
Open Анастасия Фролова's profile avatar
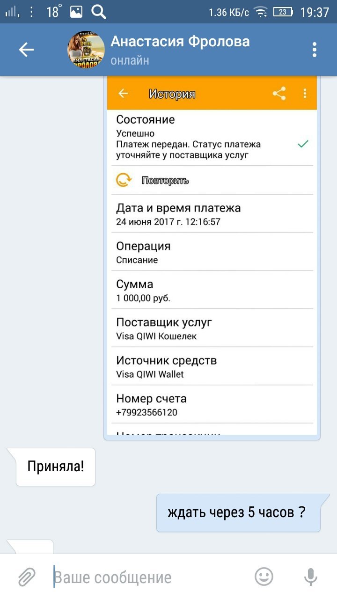pyautogui.click(x=87, y=50)
